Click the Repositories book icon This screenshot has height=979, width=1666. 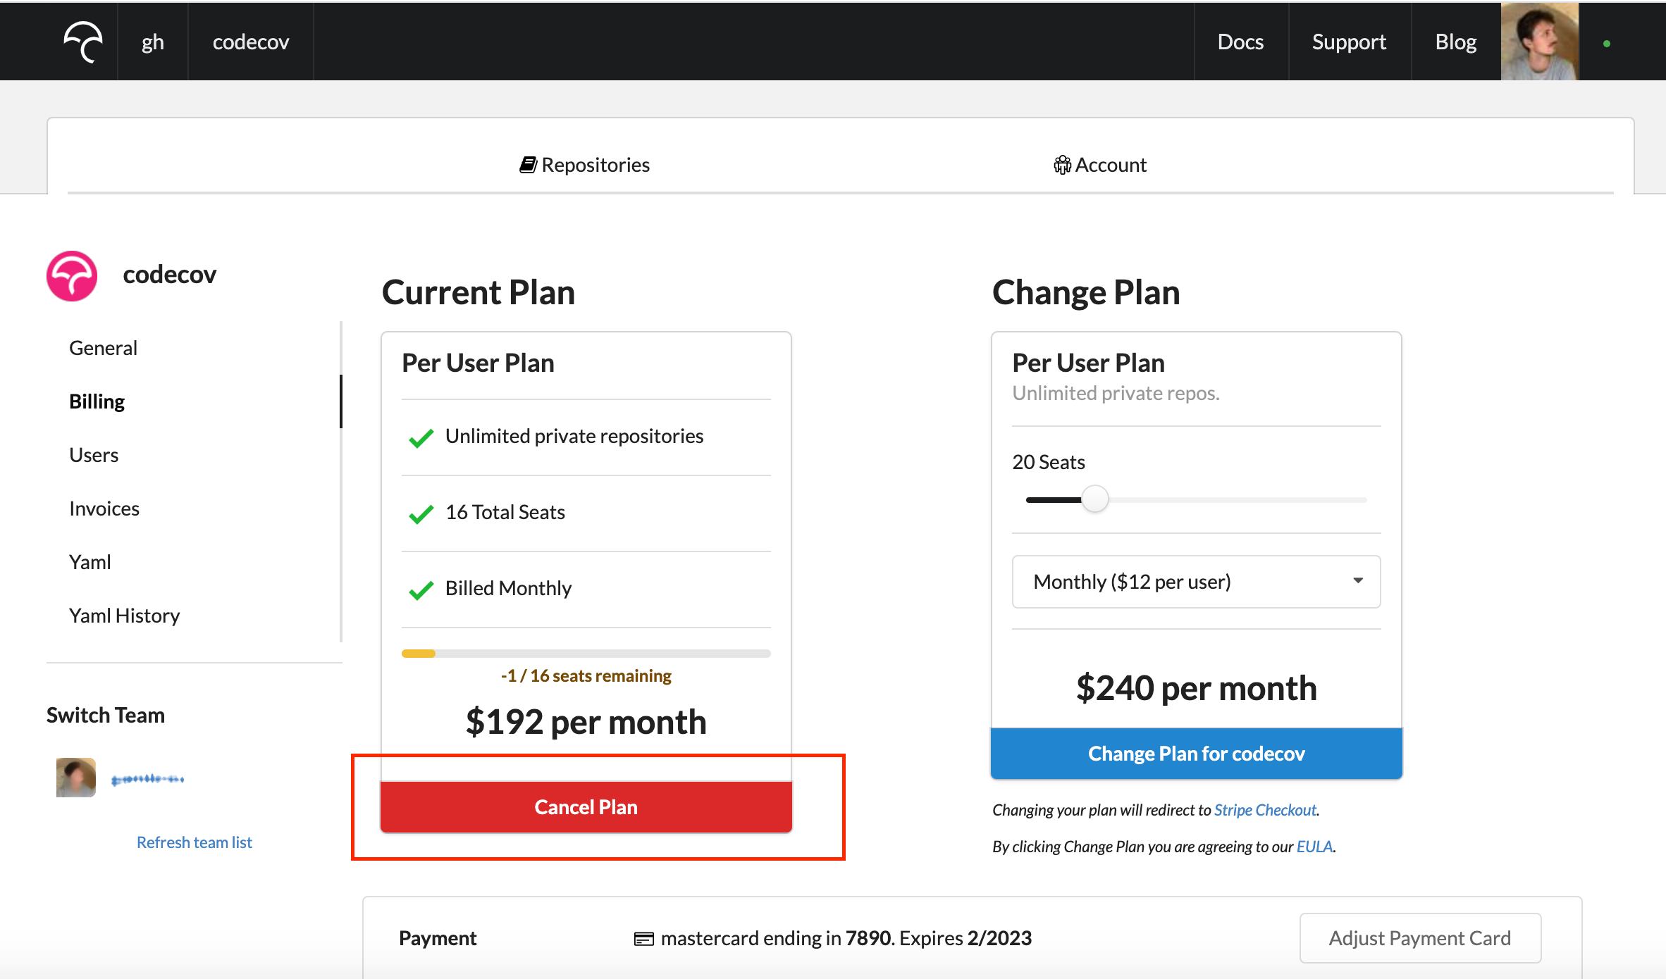[528, 165]
